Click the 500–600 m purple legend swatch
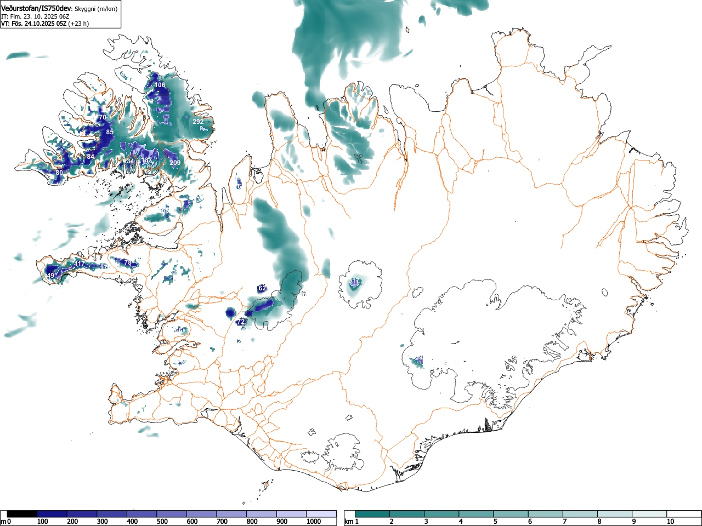Screen dimensions: 702x526 point(172,514)
